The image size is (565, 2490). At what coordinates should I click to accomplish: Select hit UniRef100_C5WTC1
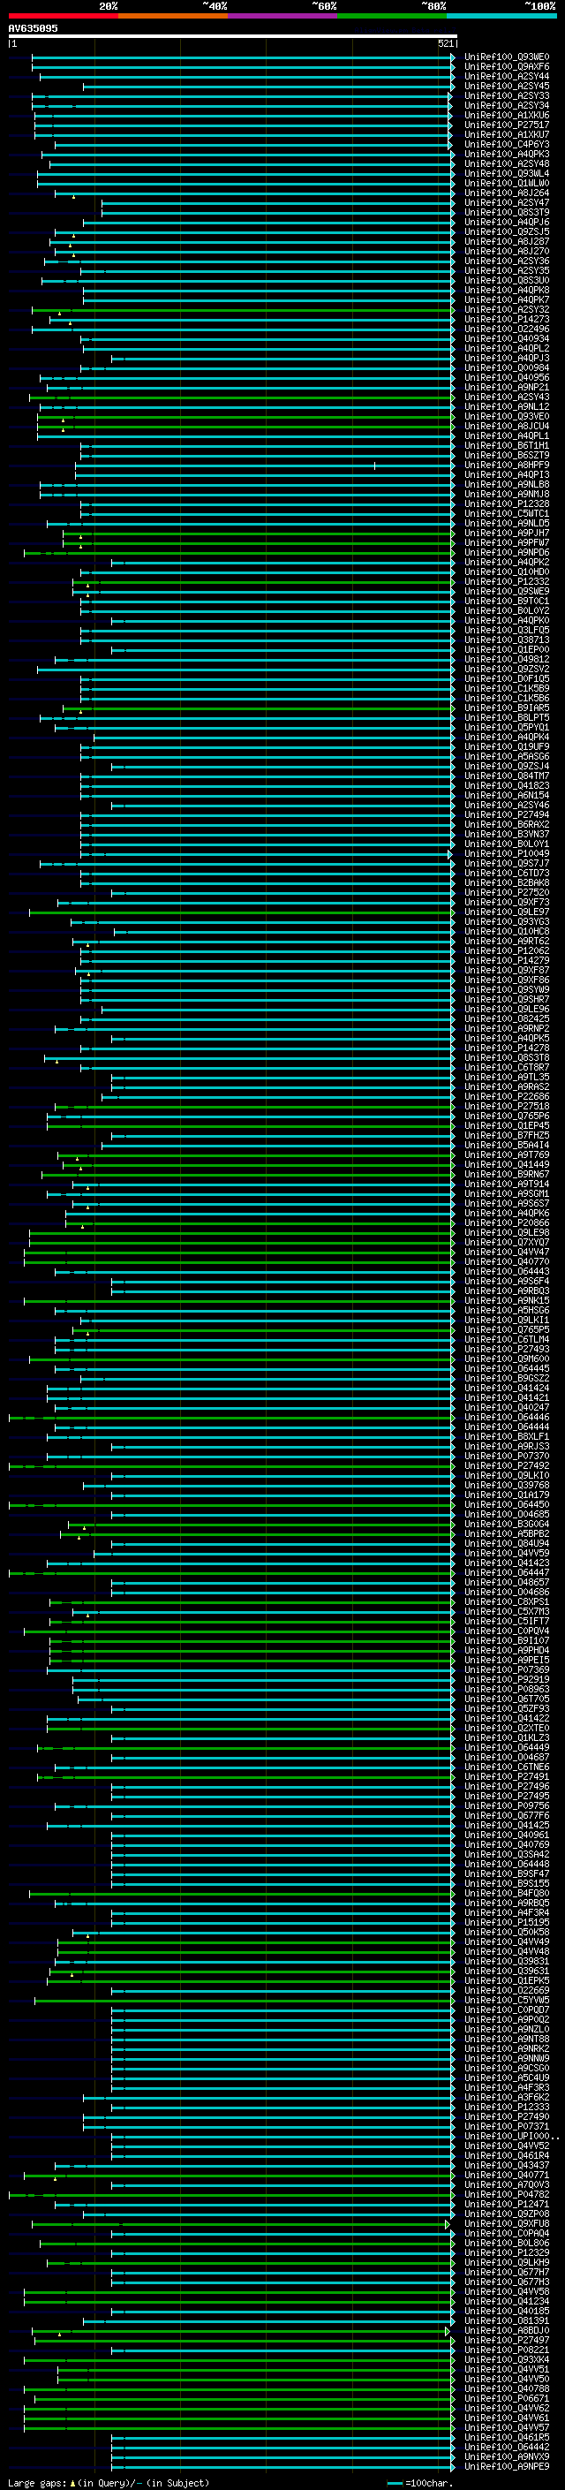[x=507, y=513]
